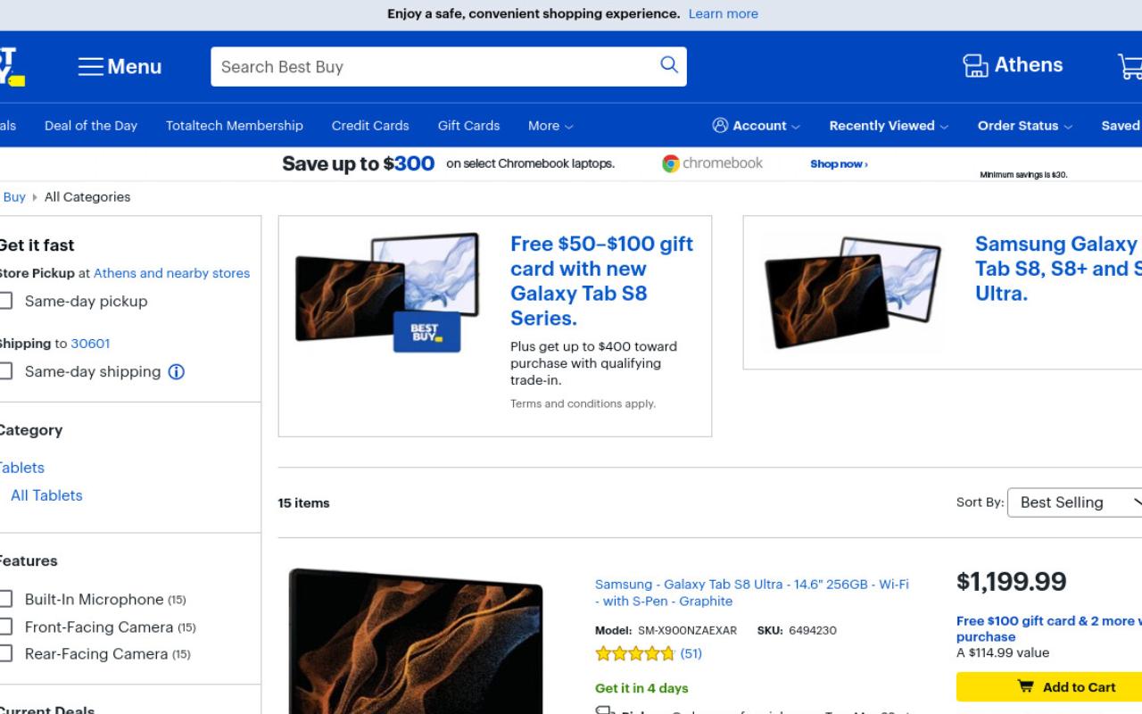Viewport: 1142px width, 714px height.
Task: Go to Credit Cards
Action: [370, 126]
